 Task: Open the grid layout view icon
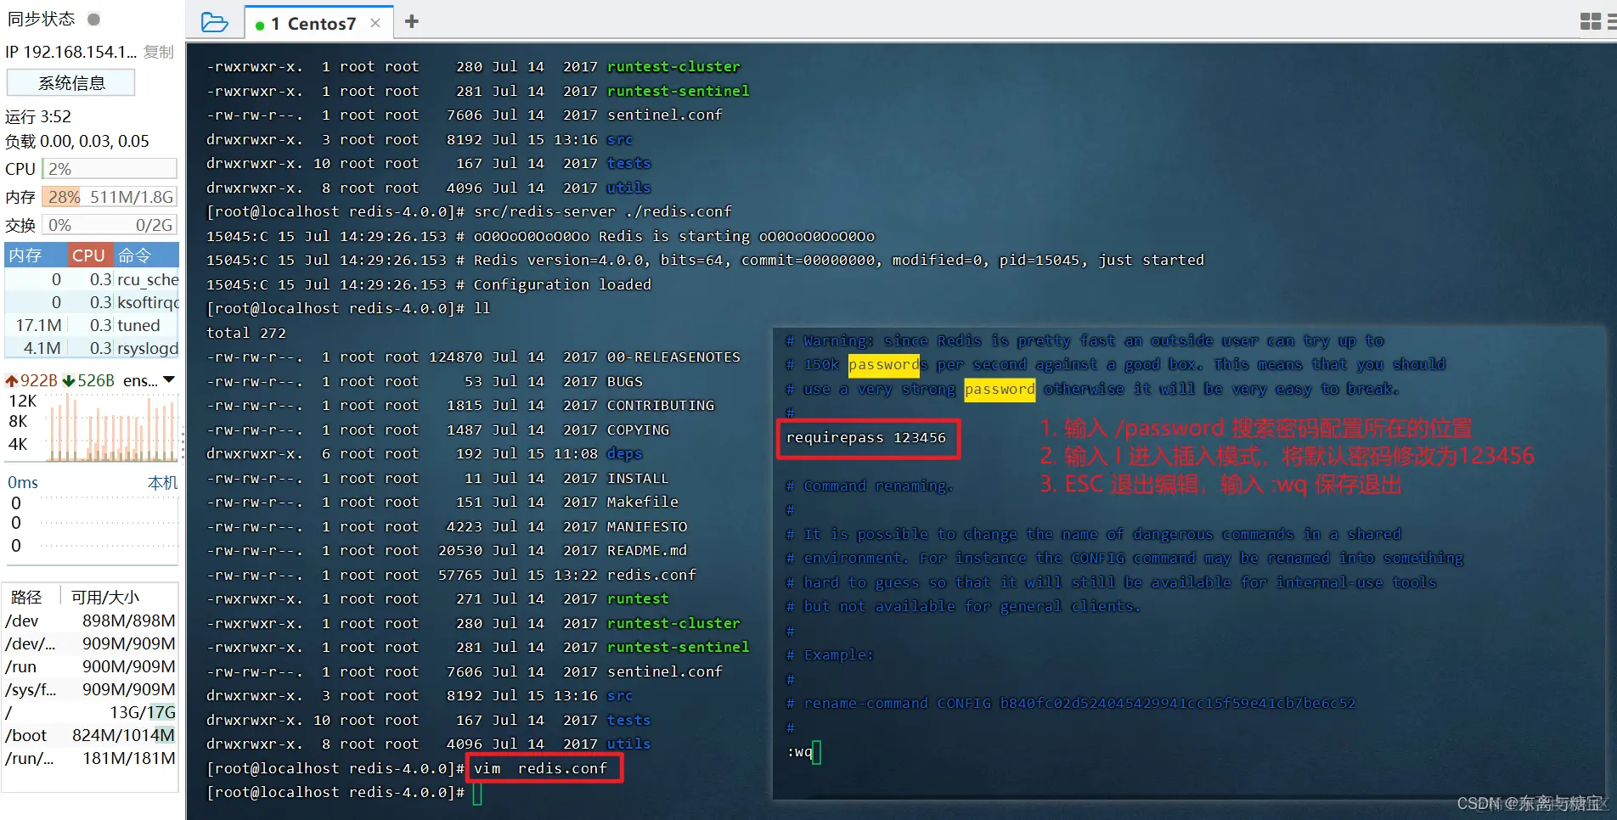(1590, 21)
